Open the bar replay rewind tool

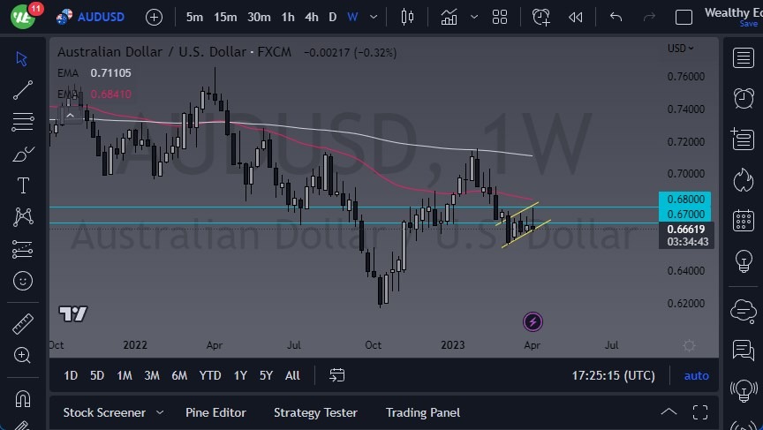click(x=576, y=17)
